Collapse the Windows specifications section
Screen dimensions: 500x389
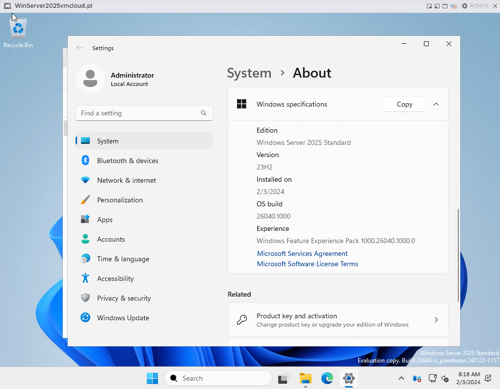436,104
